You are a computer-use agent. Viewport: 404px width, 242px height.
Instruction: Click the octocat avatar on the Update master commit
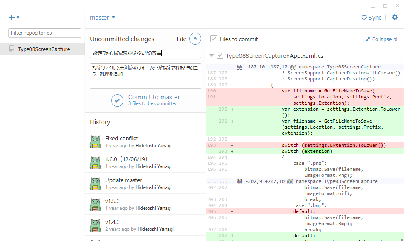[x=95, y=183]
